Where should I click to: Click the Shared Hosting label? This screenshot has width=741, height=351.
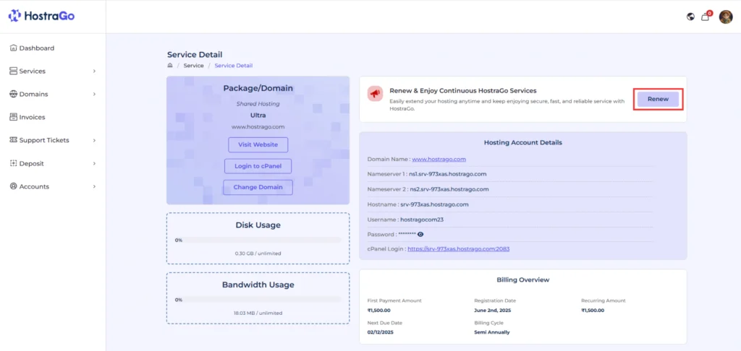(258, 104)
